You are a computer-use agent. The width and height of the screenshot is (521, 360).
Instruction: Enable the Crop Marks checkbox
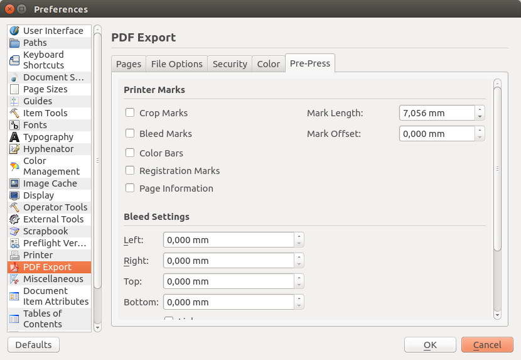click(131, 113)
